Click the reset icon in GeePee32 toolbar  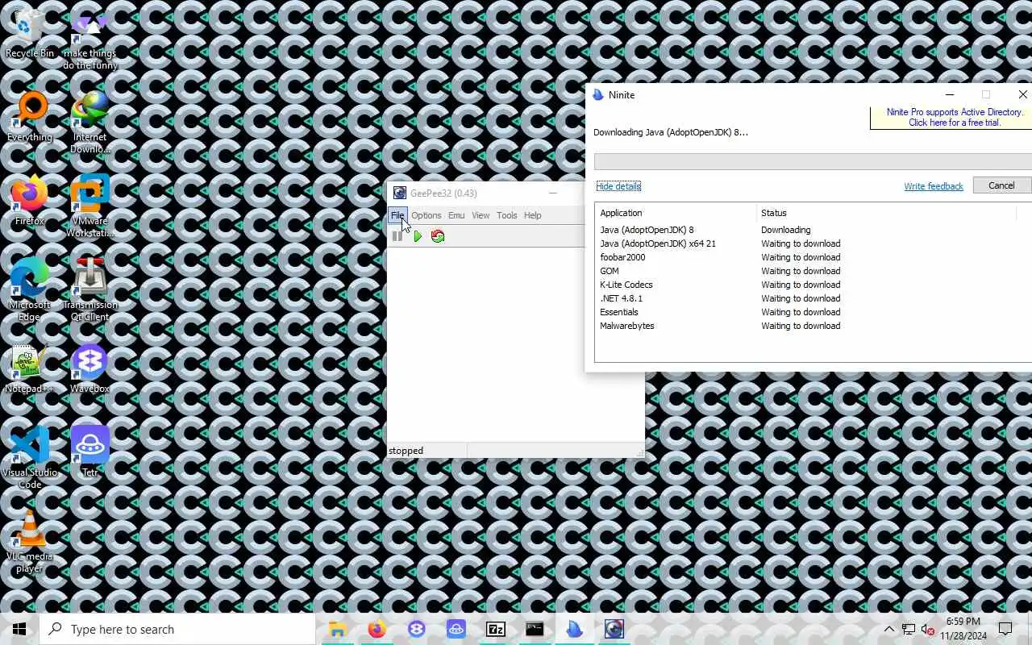(438, 236)
